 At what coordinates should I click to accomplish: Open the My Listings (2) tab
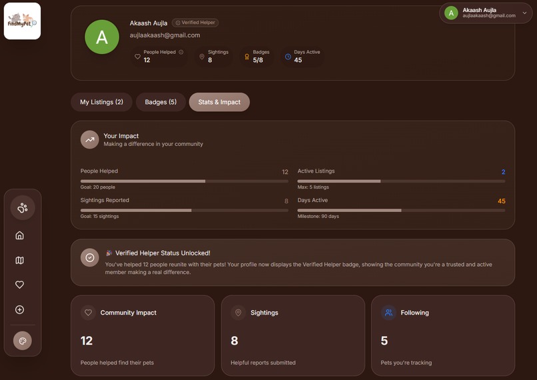101,102
